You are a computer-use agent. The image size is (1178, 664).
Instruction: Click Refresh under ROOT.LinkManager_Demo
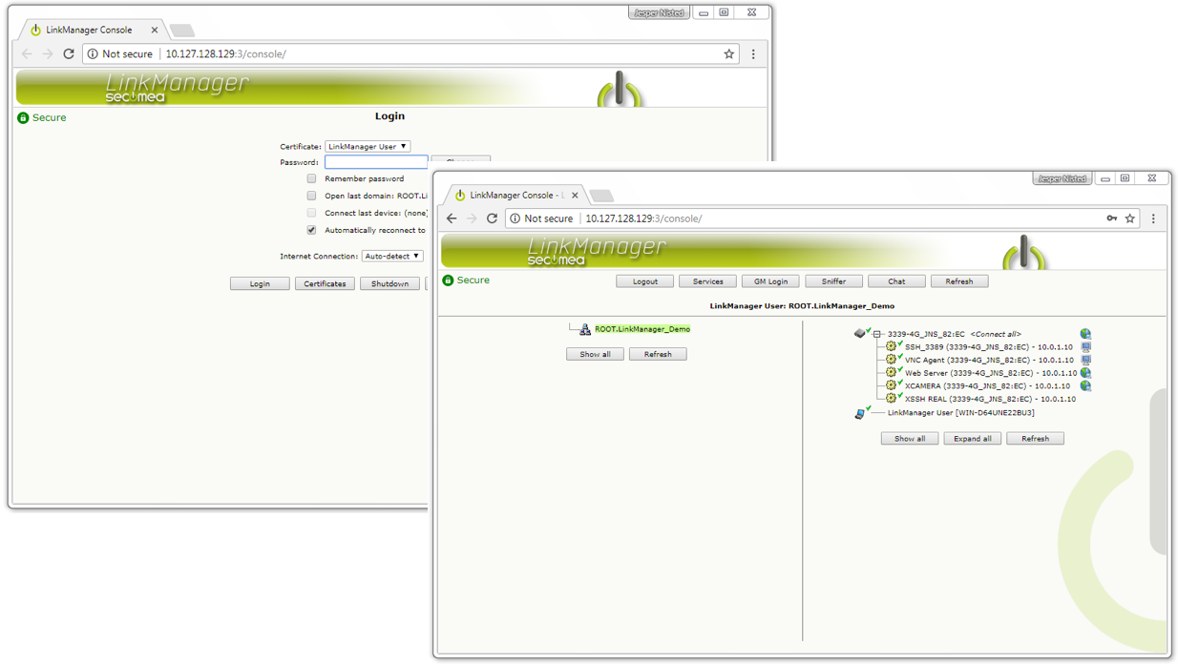pyautogui.click(x=658, y=354)
